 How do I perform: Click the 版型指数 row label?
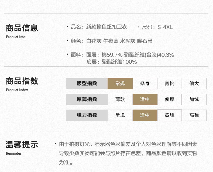(87, 83)
